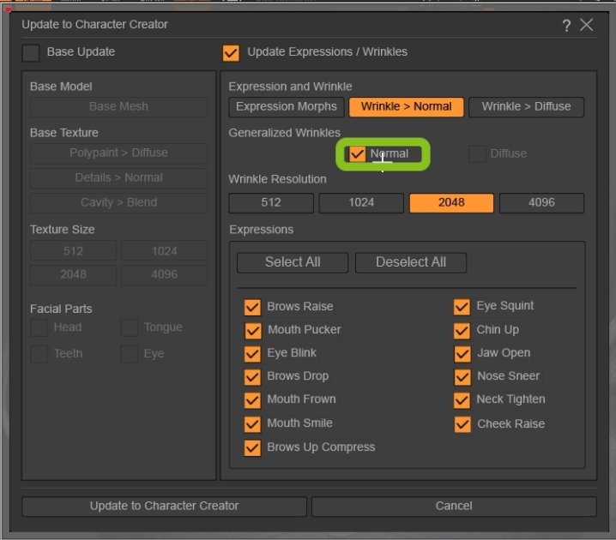The height and width of the screenshot is (540, 616).
Task: Uncheck the Brows Raise expression
Action: (x=252, y=307)
